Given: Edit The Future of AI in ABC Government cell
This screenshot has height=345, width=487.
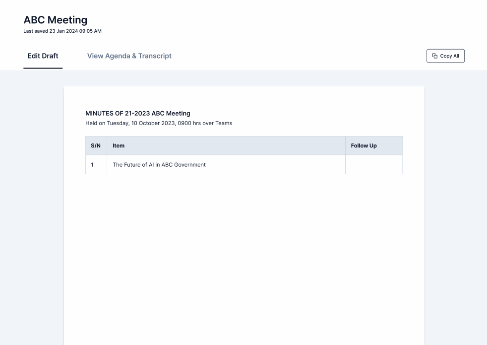Looking at the screenshot, I should [x=159, y=165].
